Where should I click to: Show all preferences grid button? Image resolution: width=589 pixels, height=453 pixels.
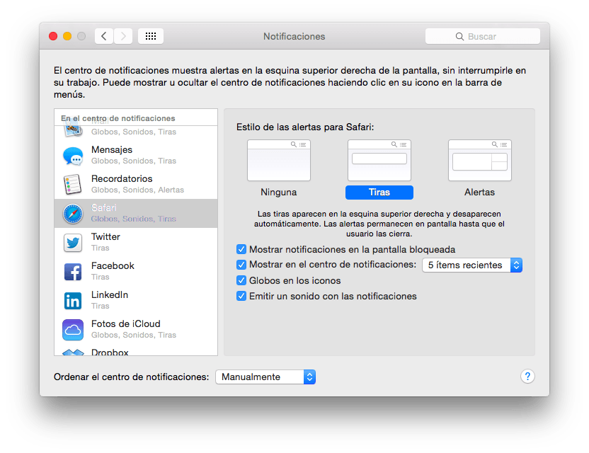tap(151, 36)
